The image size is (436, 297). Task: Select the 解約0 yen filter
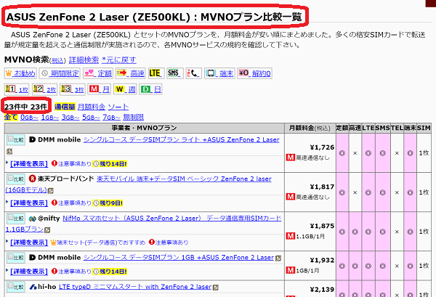[254, 73]
